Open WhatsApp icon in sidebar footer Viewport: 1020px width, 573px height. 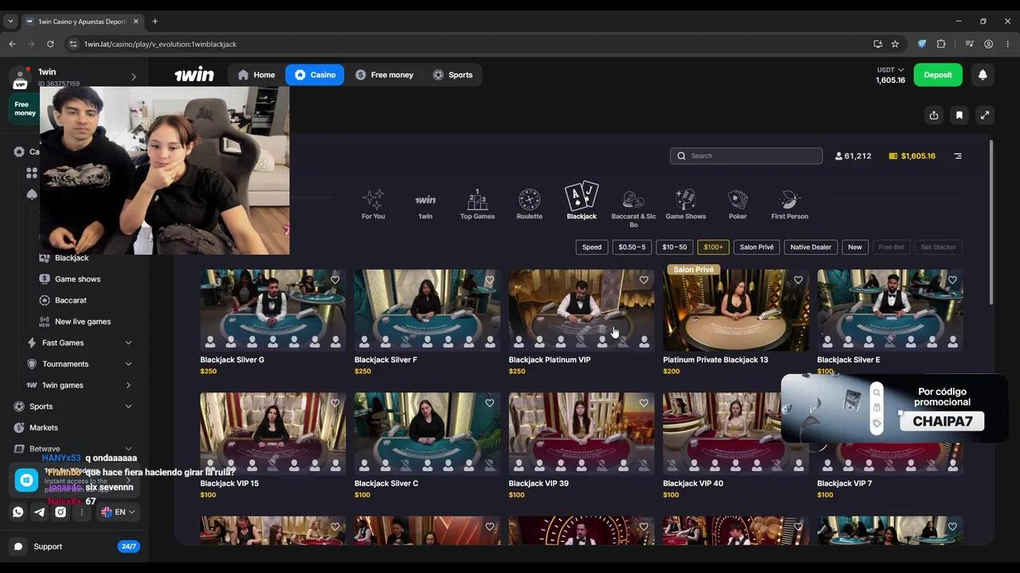18,512
